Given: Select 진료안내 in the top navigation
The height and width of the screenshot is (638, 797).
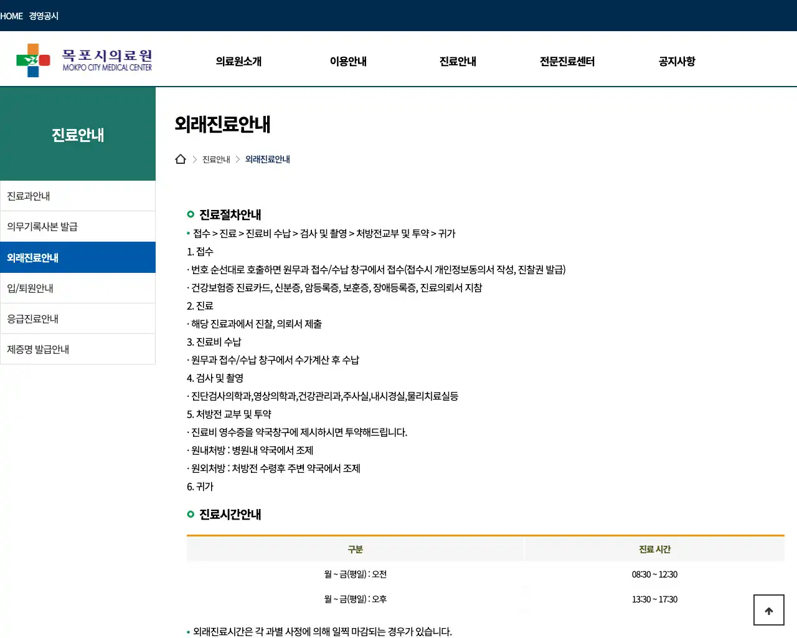Looking at the screenshot, I should click(x=457, y=61).
